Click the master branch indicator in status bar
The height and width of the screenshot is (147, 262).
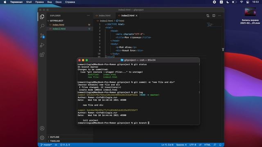tap(46, 145)
